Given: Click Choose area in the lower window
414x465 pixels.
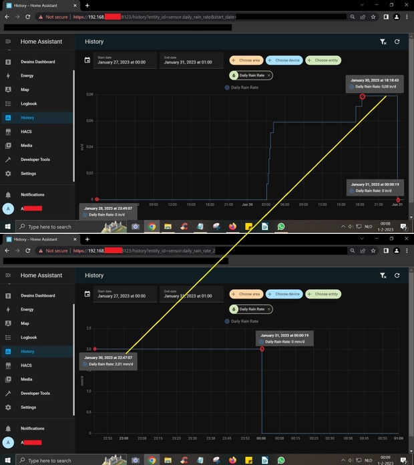Looking at the screenshot, I should (246, 294).
